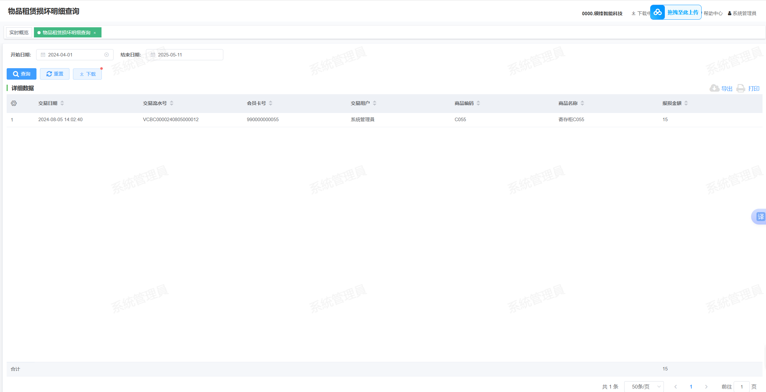The height and width of the screenshot is (392, 766).
Task: Open the 系统管理员 user menu
Action: coord(742,13)
